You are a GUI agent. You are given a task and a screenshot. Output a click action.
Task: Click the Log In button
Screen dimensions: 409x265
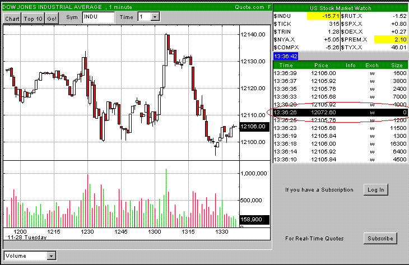[376, 190]
